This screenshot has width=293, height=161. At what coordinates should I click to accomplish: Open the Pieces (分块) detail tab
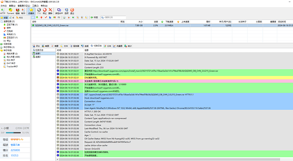coord(107,46)
